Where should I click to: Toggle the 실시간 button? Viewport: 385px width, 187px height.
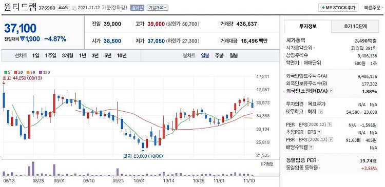138,8
